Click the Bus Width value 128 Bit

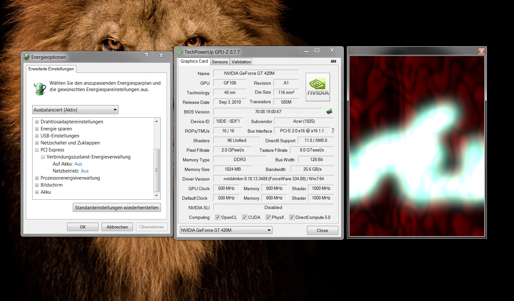click(x=316, y=159)
